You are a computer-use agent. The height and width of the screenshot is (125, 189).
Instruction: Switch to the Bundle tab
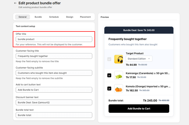coord(38,17)
